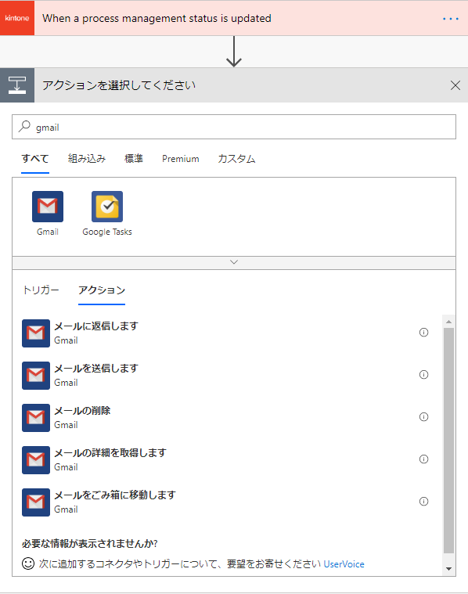This screenshot has height=594, width=468.
Task: Switch to the 標準 connector tab
Action: (x=134, y=158)
